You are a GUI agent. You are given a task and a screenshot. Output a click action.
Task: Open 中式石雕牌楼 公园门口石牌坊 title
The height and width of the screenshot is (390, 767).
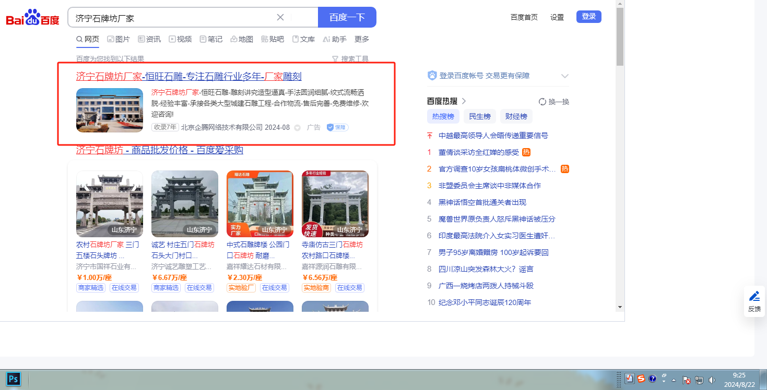[258, 250]
